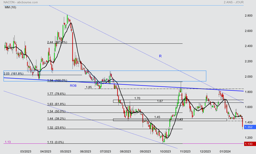Click the 1.85 dashed level label

tap(89, 87)
